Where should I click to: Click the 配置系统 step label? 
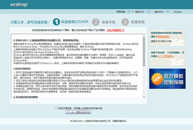point(138,22)
